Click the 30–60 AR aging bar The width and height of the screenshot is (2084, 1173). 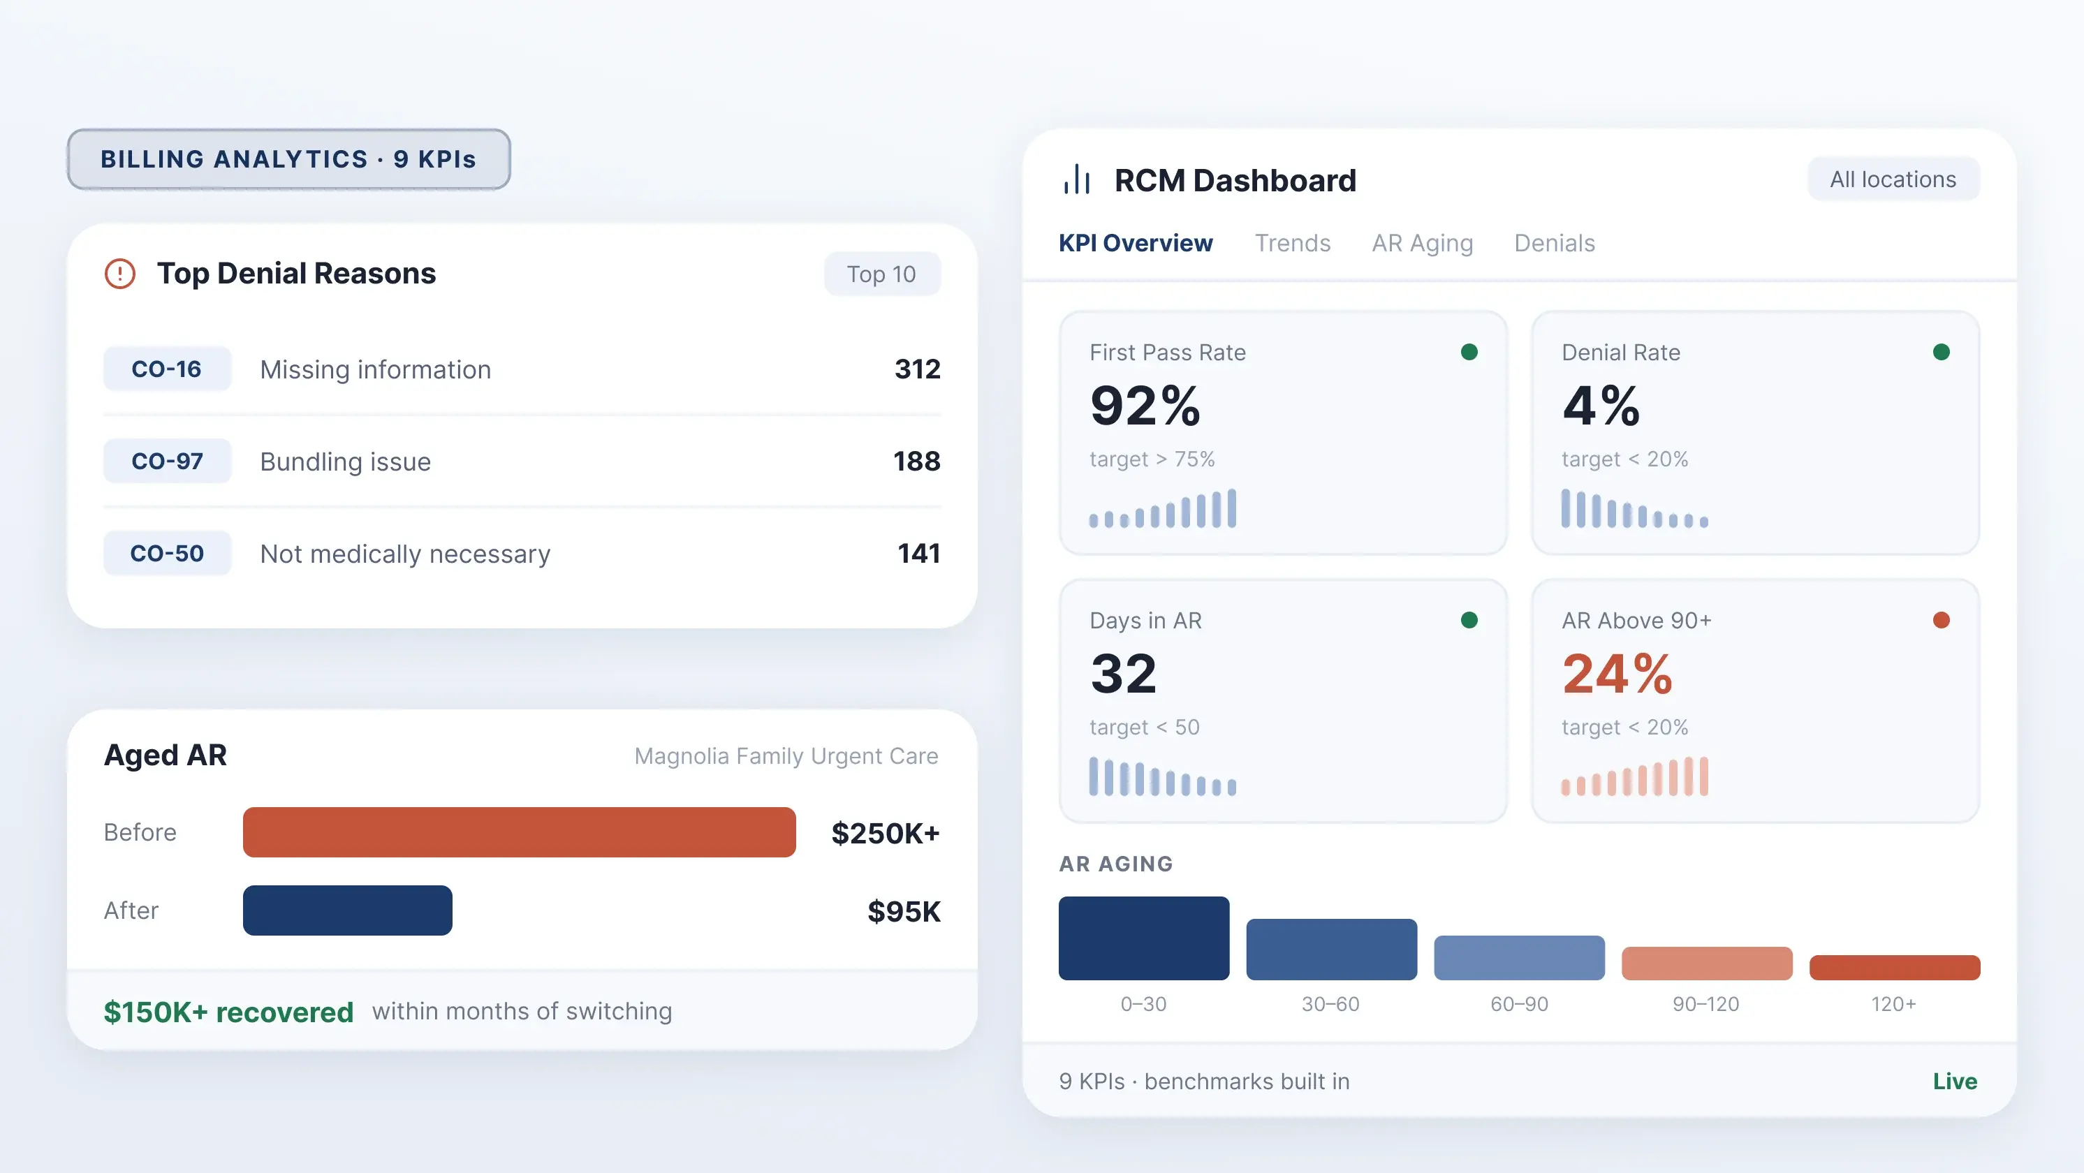coord(1332,950)
